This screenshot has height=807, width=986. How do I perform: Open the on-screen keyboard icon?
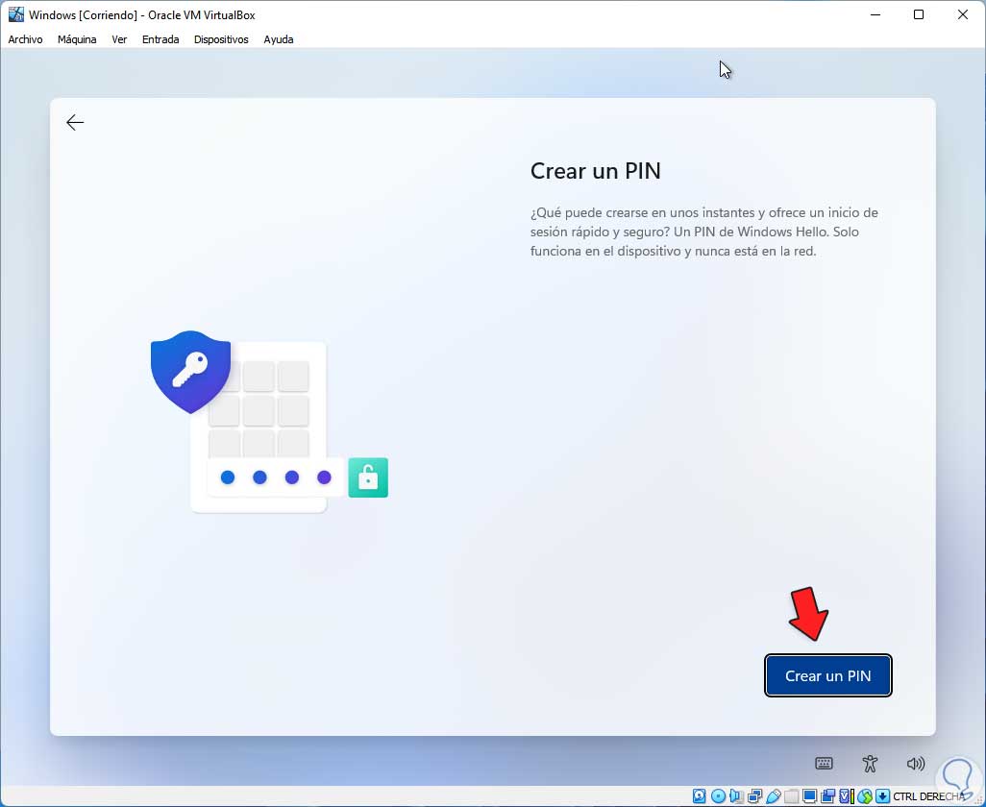[824, 764]
